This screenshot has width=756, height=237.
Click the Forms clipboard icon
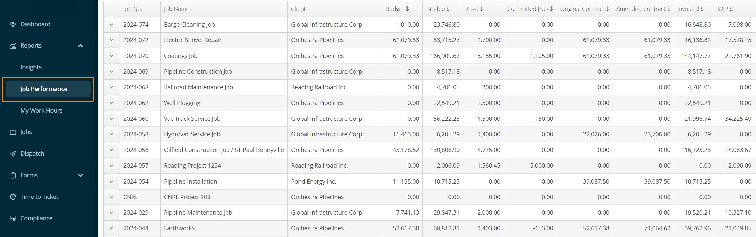(x=13, y=175)
